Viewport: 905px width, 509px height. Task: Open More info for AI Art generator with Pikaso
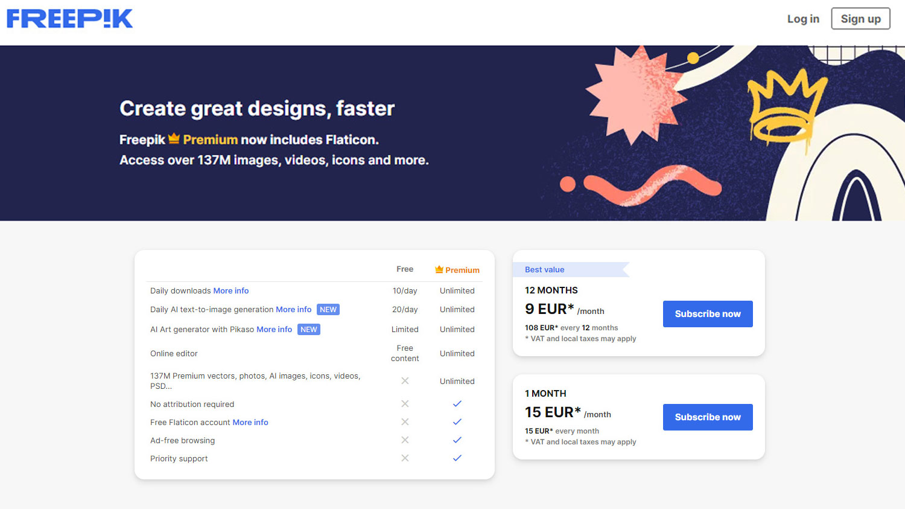coord(275,329)
